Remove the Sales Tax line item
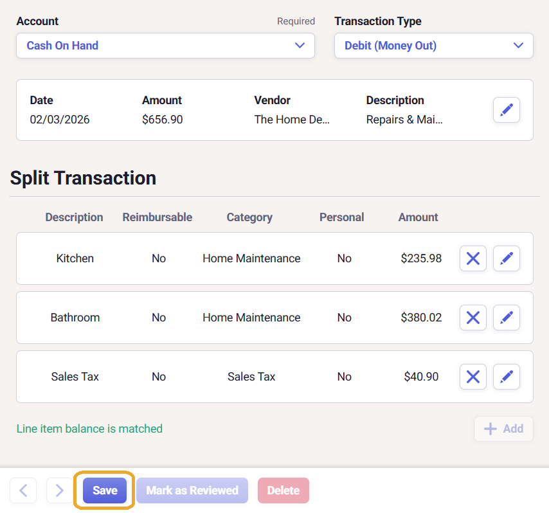Image resolution: width=549 pixels, height=513 pixels. 473,377
